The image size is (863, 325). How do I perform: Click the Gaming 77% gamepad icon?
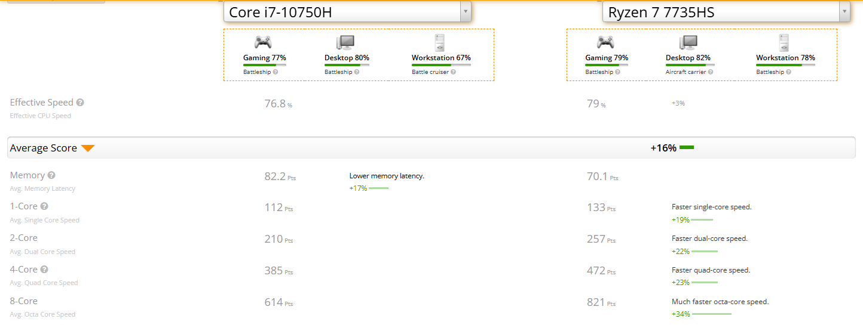click(263, 42)
